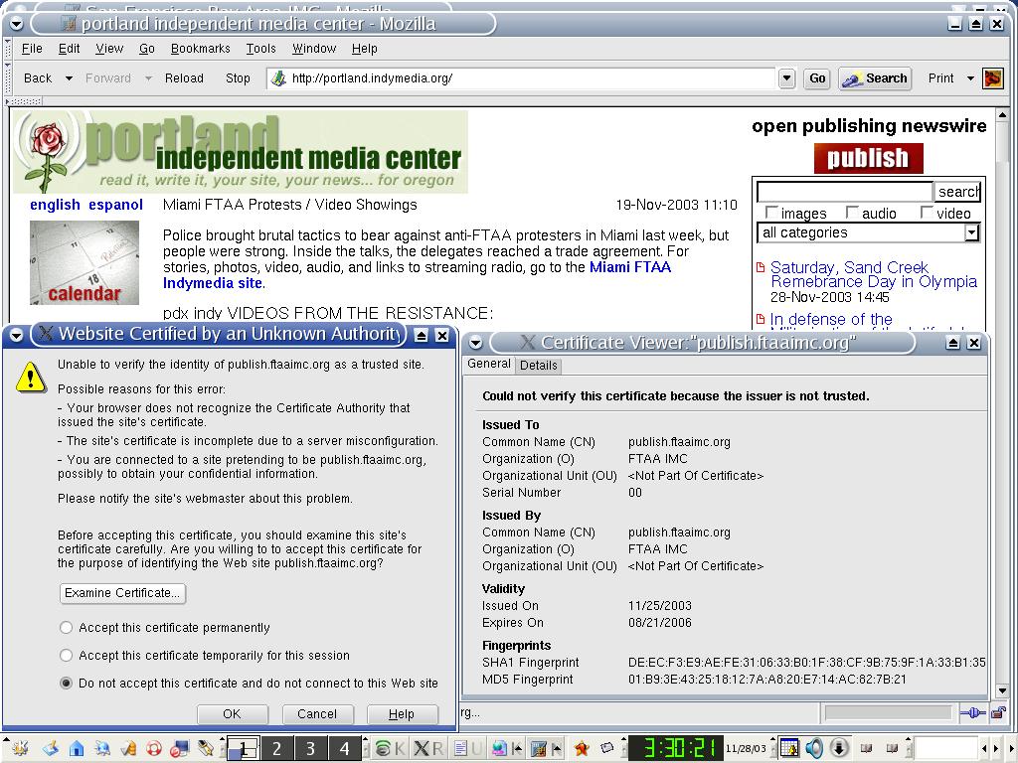The height and width of the screenshot is (763, 1018).
Task: Expand the URL bar history dropdown
Action: 786,78
